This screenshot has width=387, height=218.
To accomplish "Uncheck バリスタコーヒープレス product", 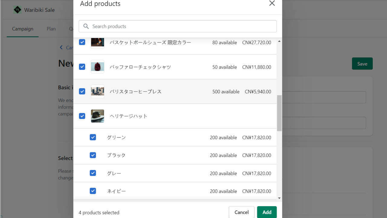I will (x=82, y=91).
